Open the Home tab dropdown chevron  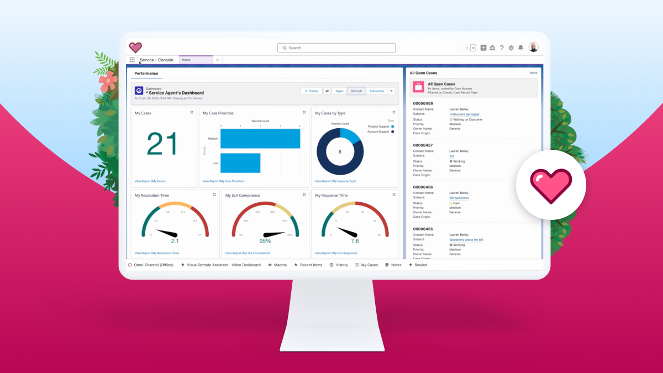tap(217, 59)
